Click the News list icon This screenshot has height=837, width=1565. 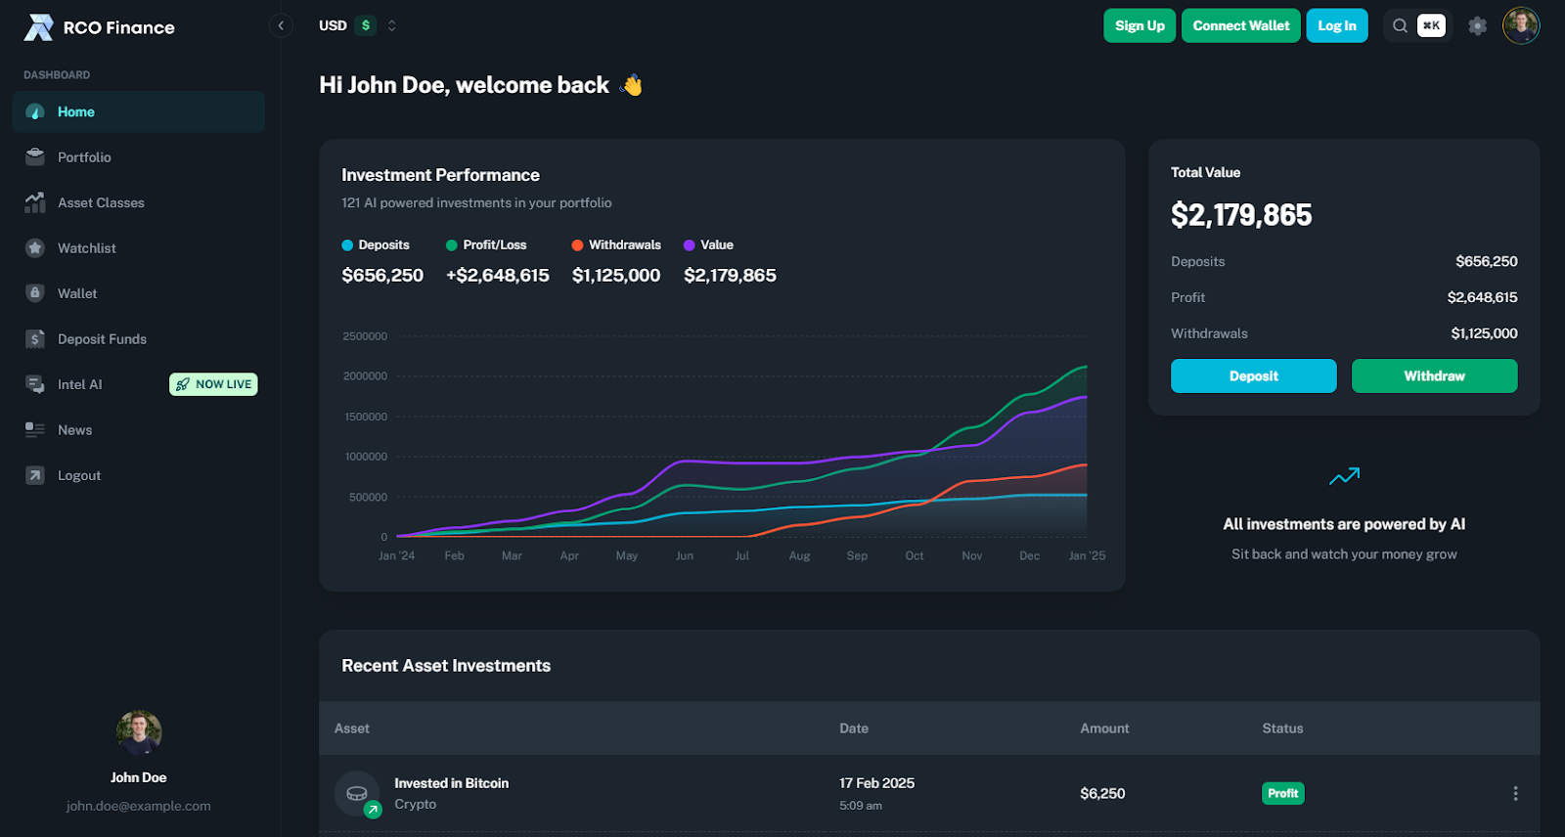[35, 429]
